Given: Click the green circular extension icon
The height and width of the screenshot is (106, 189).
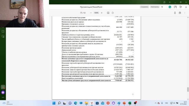Looking at the screenshot, I should click(x=170, y=7).
